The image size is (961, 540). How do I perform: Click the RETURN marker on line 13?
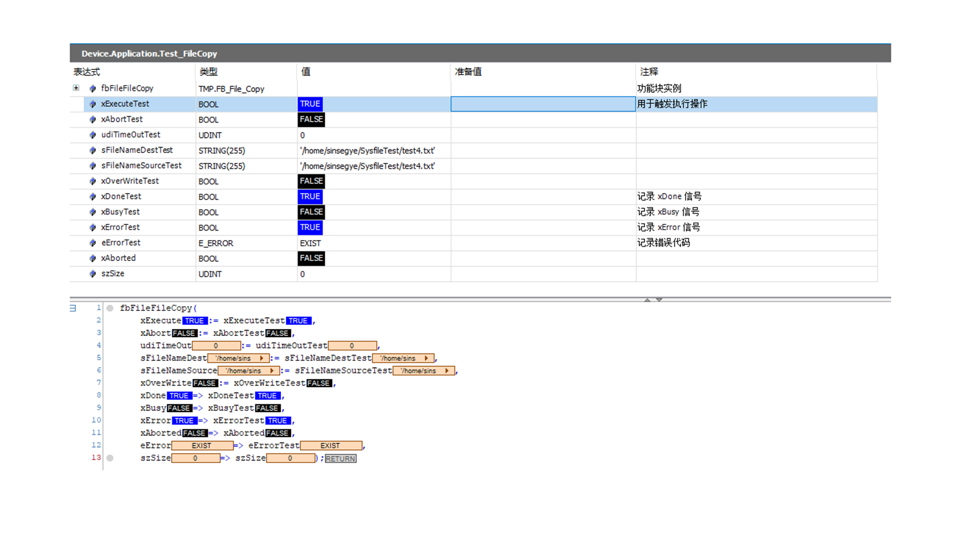coord(341,458)
